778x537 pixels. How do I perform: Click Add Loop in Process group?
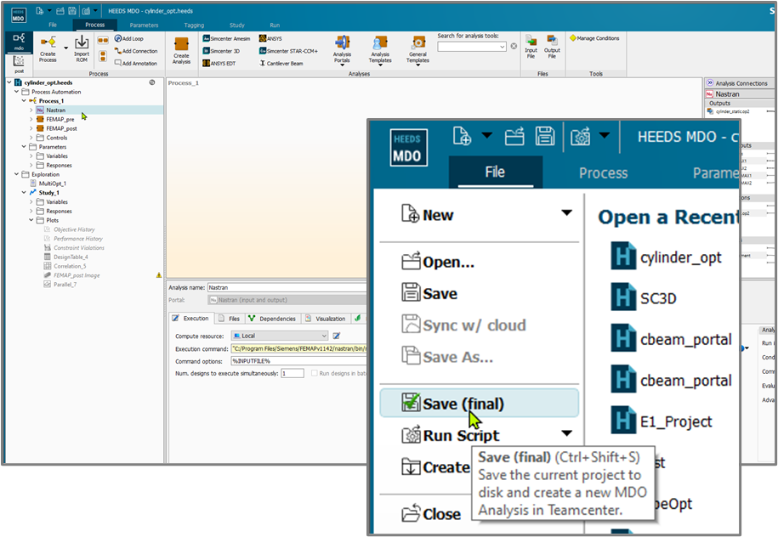pyautogui.click(x=129, y=39)
